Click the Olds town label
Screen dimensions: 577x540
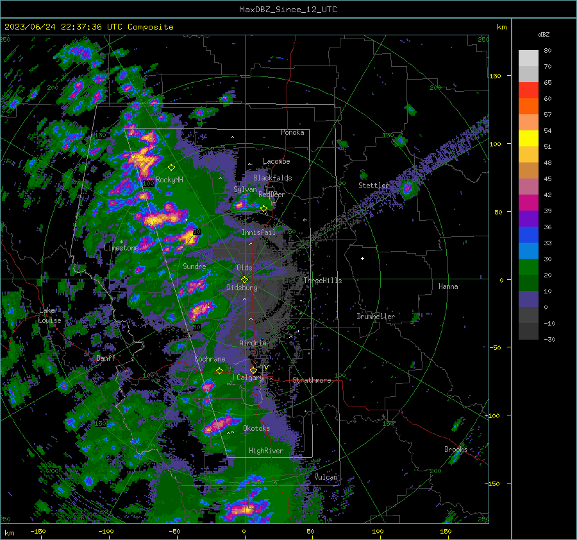[x=244, y=268]
